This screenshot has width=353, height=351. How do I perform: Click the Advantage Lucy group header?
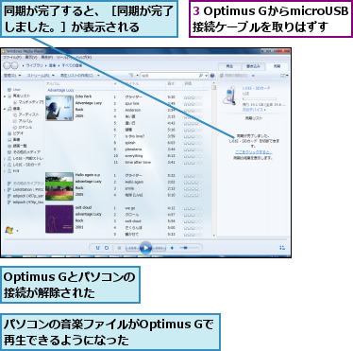(60, 90)
